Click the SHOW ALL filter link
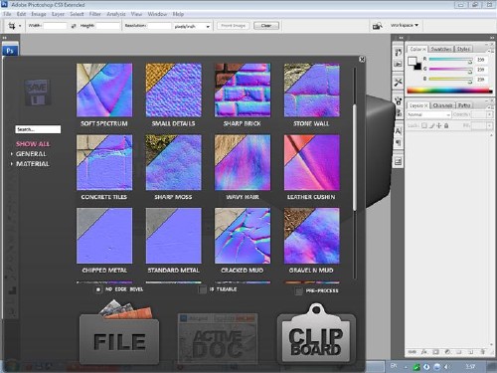The image size is (497, 373). coord(33,144)
